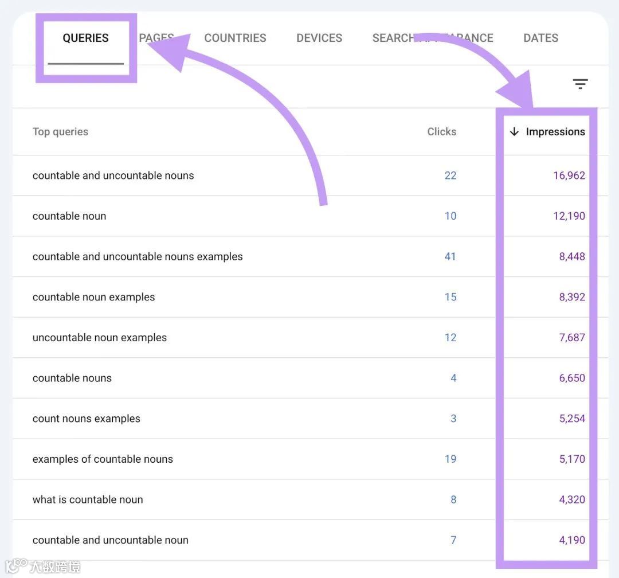Click the Top queries column header

[x=60, y=132]
